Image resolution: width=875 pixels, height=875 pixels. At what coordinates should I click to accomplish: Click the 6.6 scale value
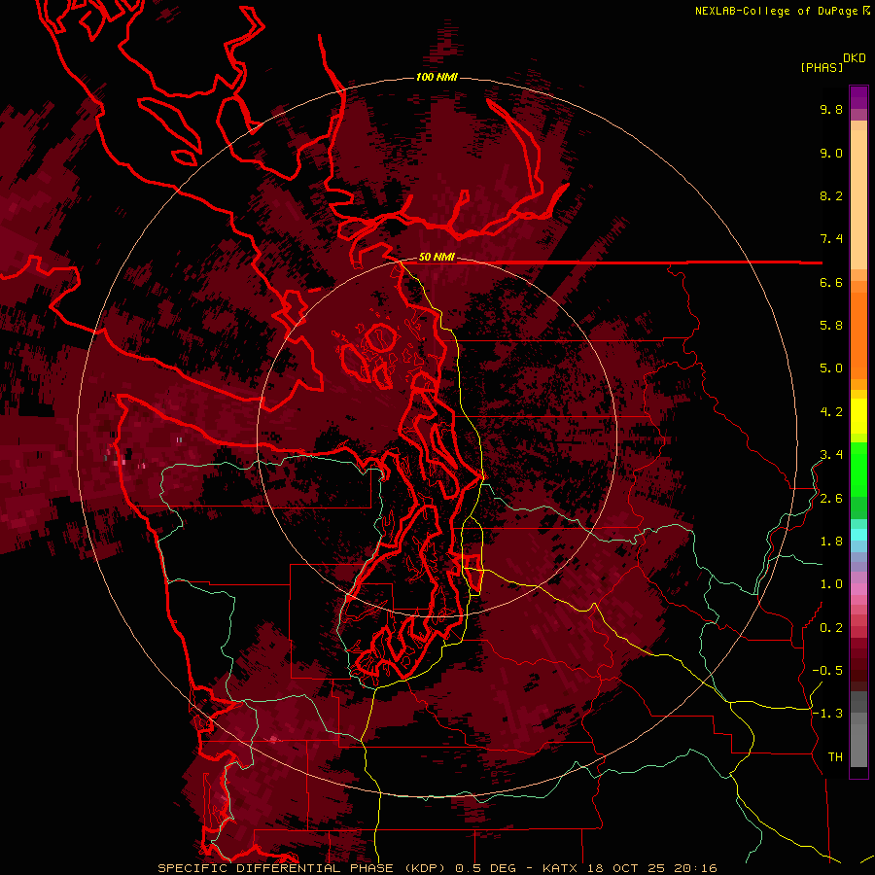(x=831, y=282)
